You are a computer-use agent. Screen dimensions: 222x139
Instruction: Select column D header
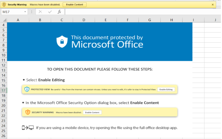click(x=84, y=20)
